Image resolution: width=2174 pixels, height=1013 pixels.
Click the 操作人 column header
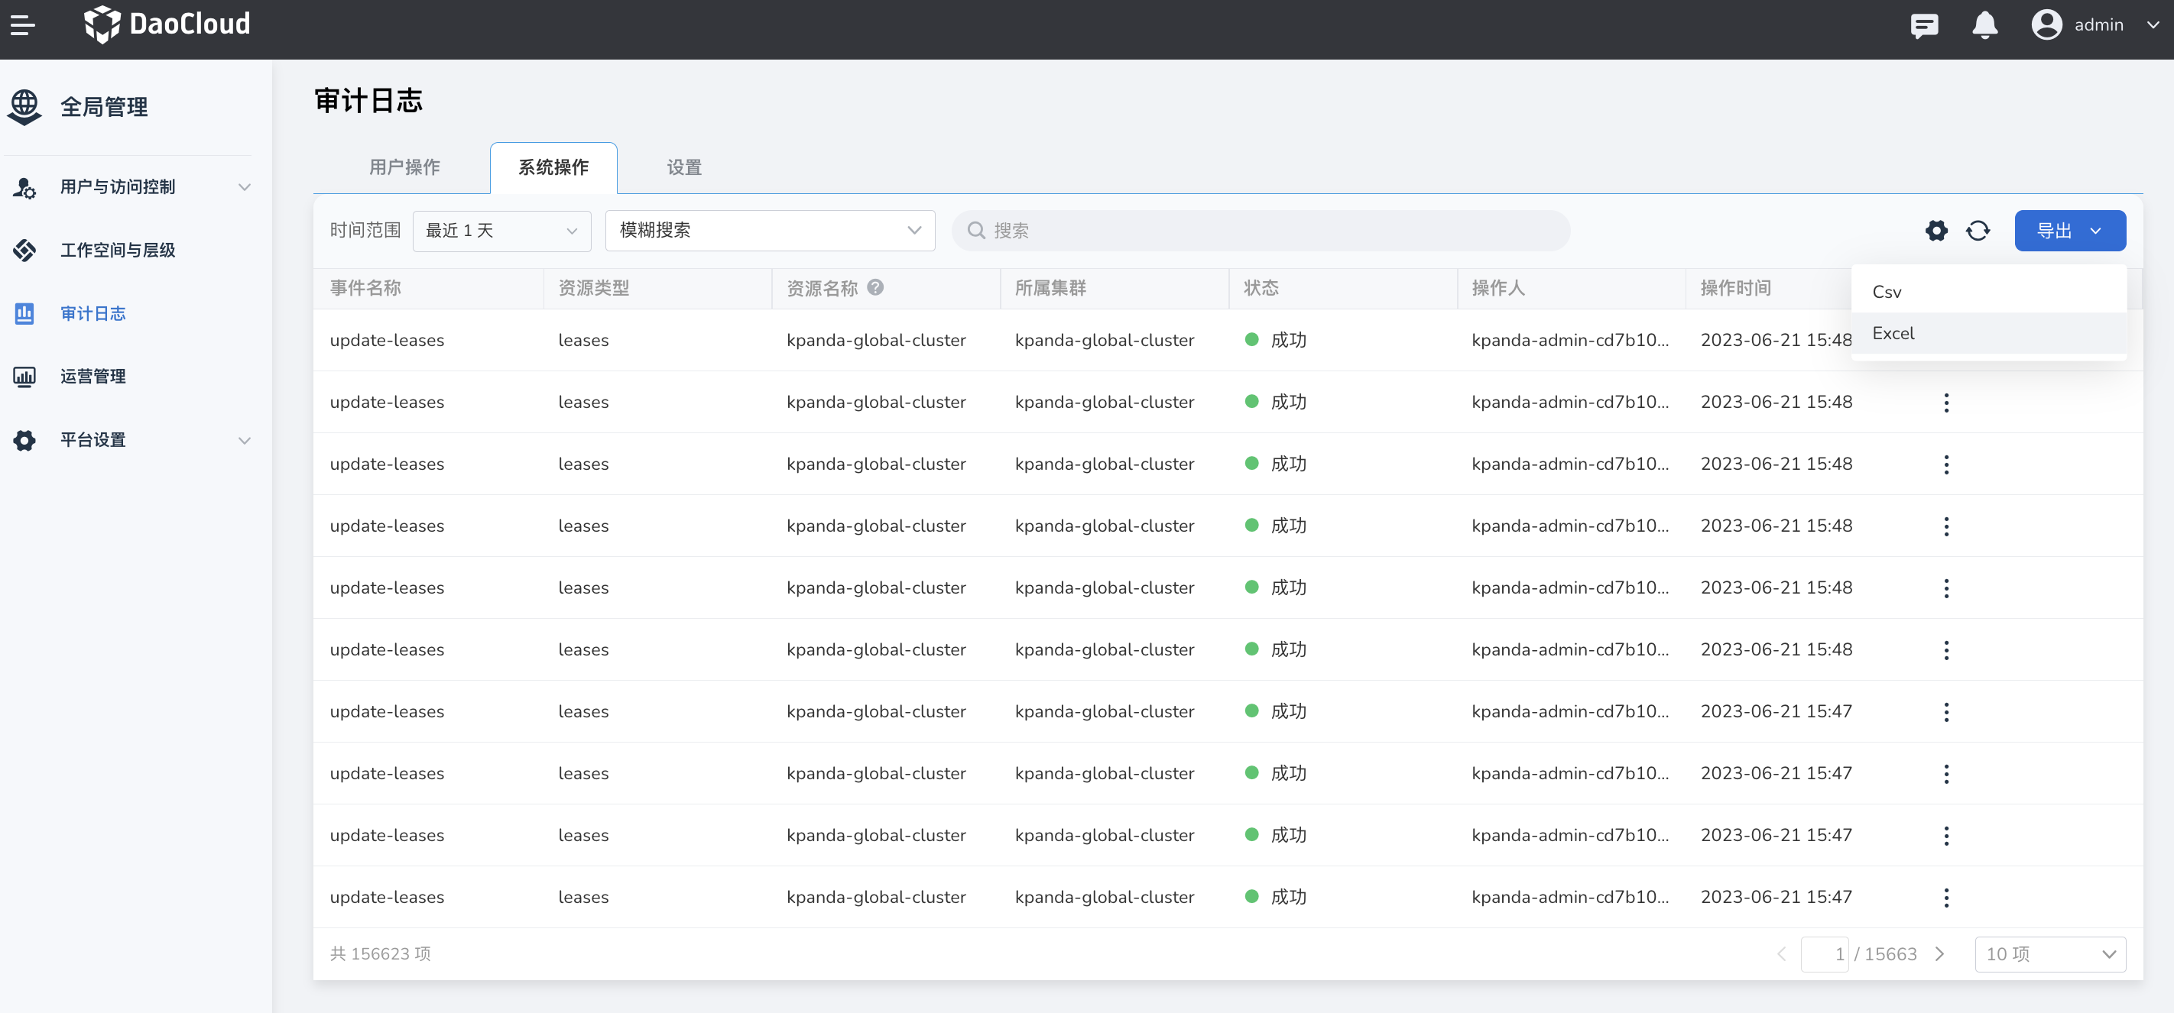1498,287
